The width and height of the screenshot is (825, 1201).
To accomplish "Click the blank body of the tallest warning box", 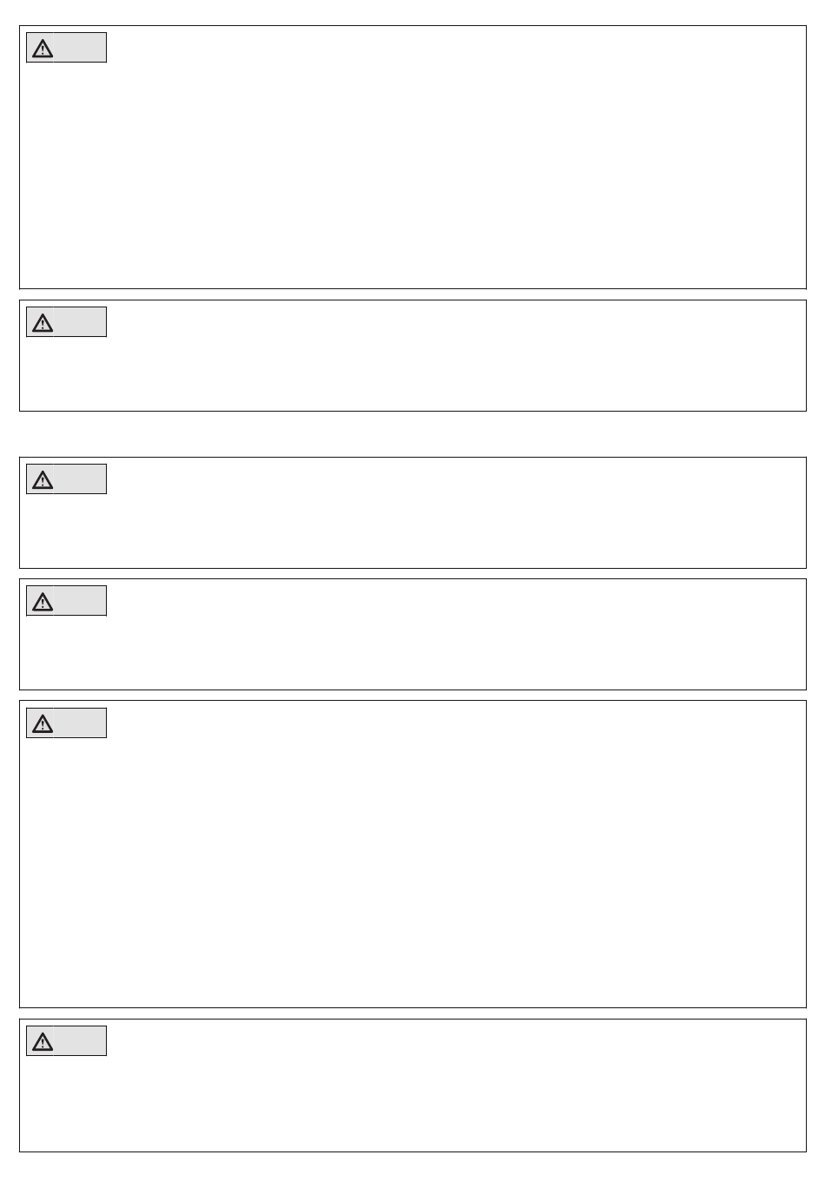I will tap(412, 868).
